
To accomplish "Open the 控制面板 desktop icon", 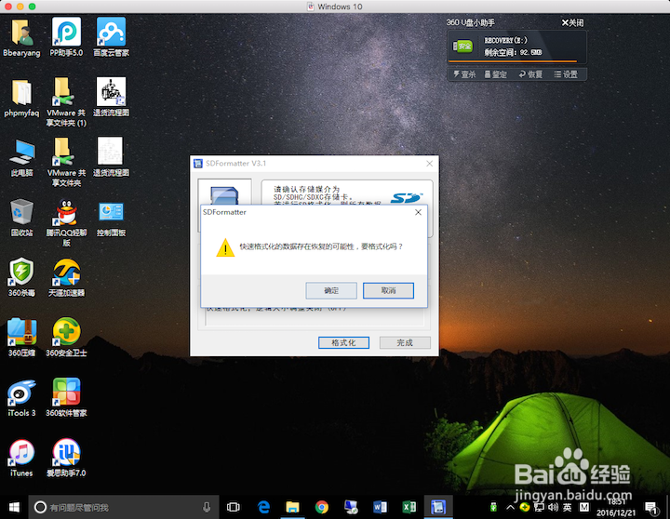I will [111, 218].
